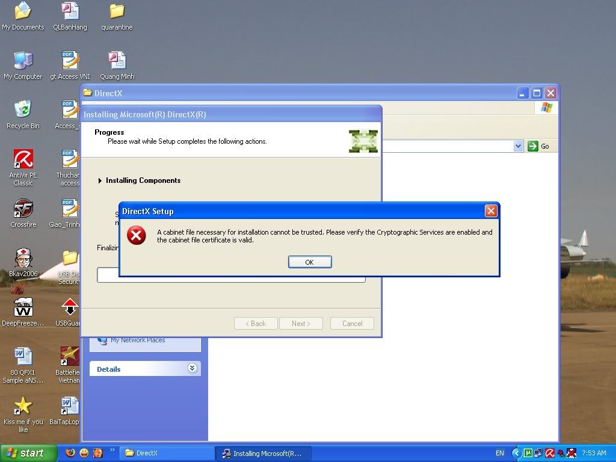Open gt Access VNI PDF file
616x462 pixels.
[x=70, y=66]
